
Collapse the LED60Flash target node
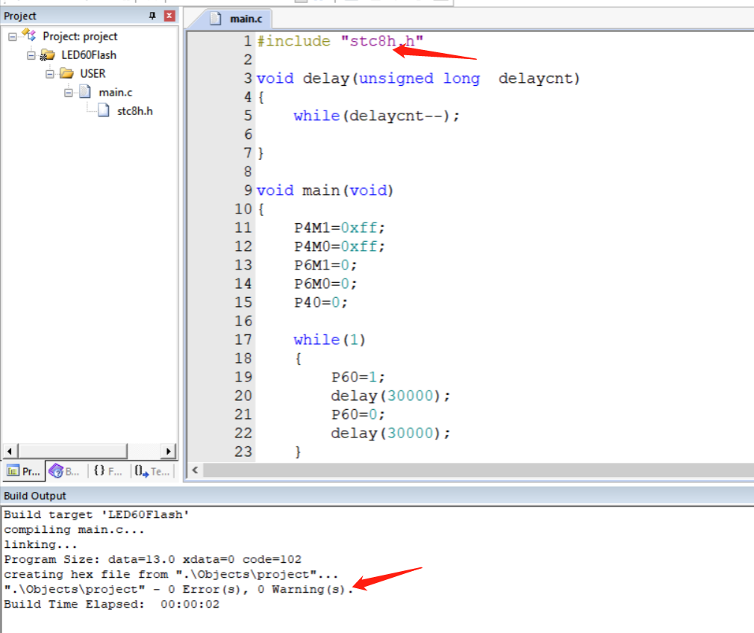(x=31, y=55)
